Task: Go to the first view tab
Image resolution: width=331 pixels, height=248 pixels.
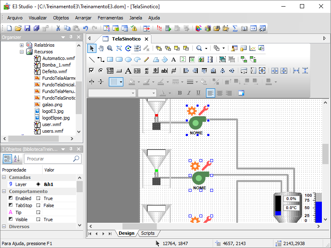Action: (x=90, y=234)
